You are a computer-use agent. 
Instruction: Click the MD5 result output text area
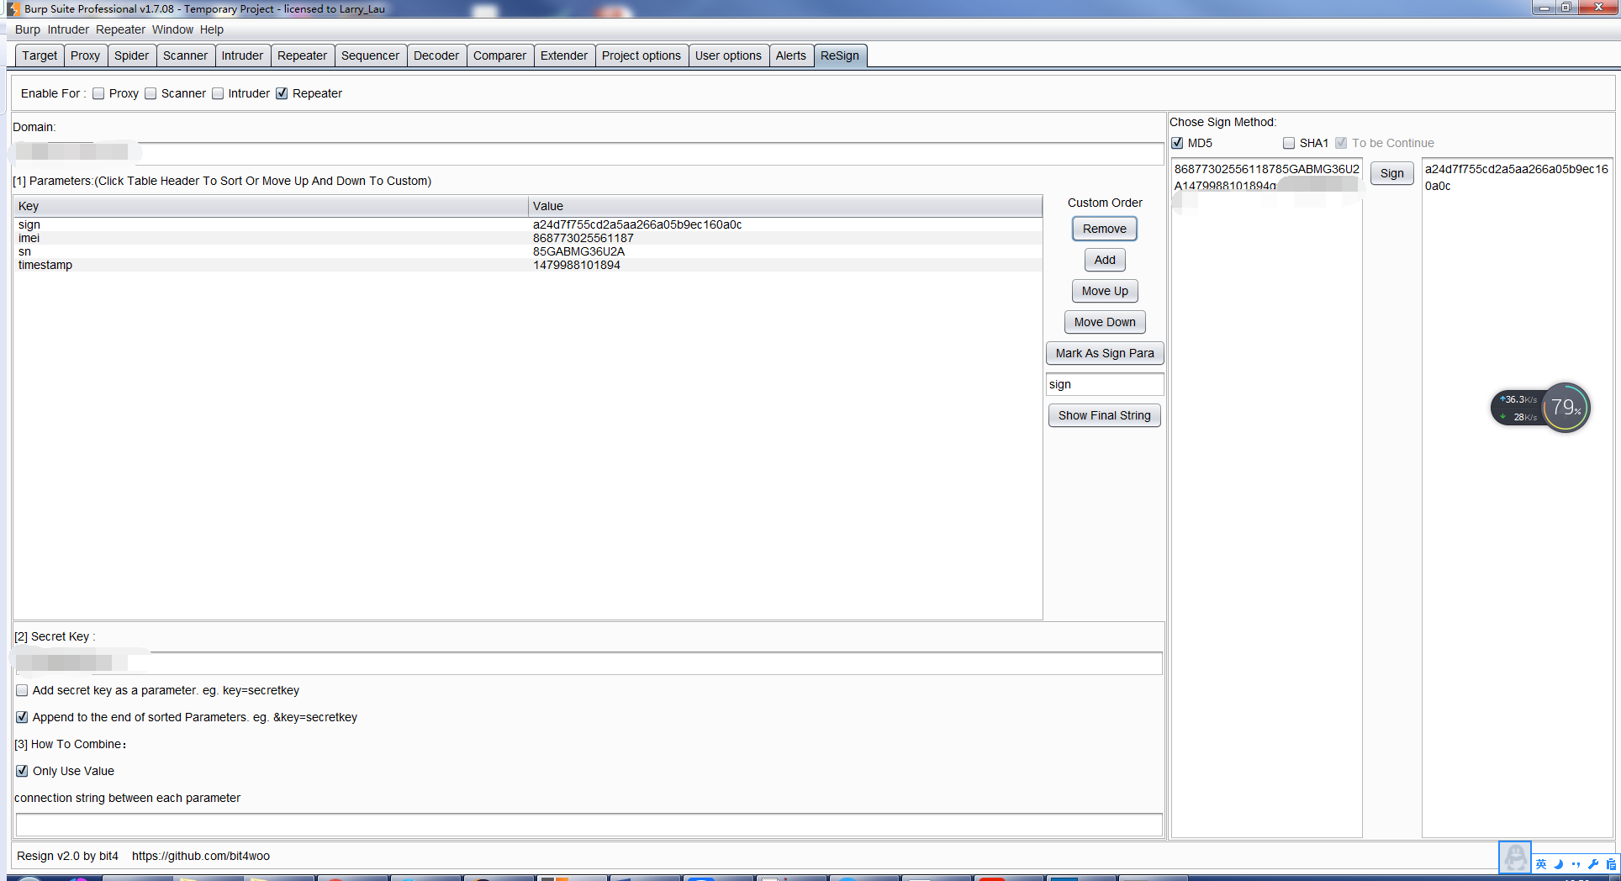1517,498
